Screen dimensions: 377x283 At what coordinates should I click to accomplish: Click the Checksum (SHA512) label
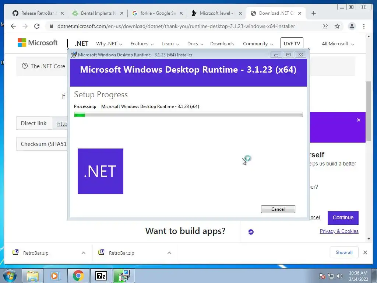point(43,144)
